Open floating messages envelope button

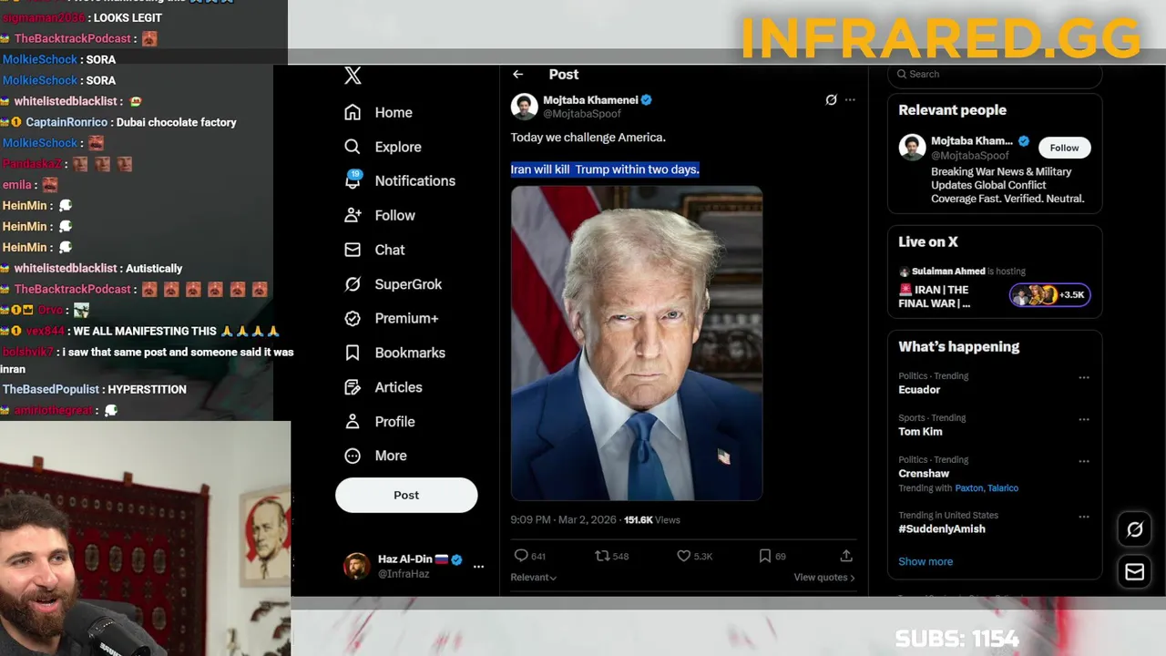1134,571
